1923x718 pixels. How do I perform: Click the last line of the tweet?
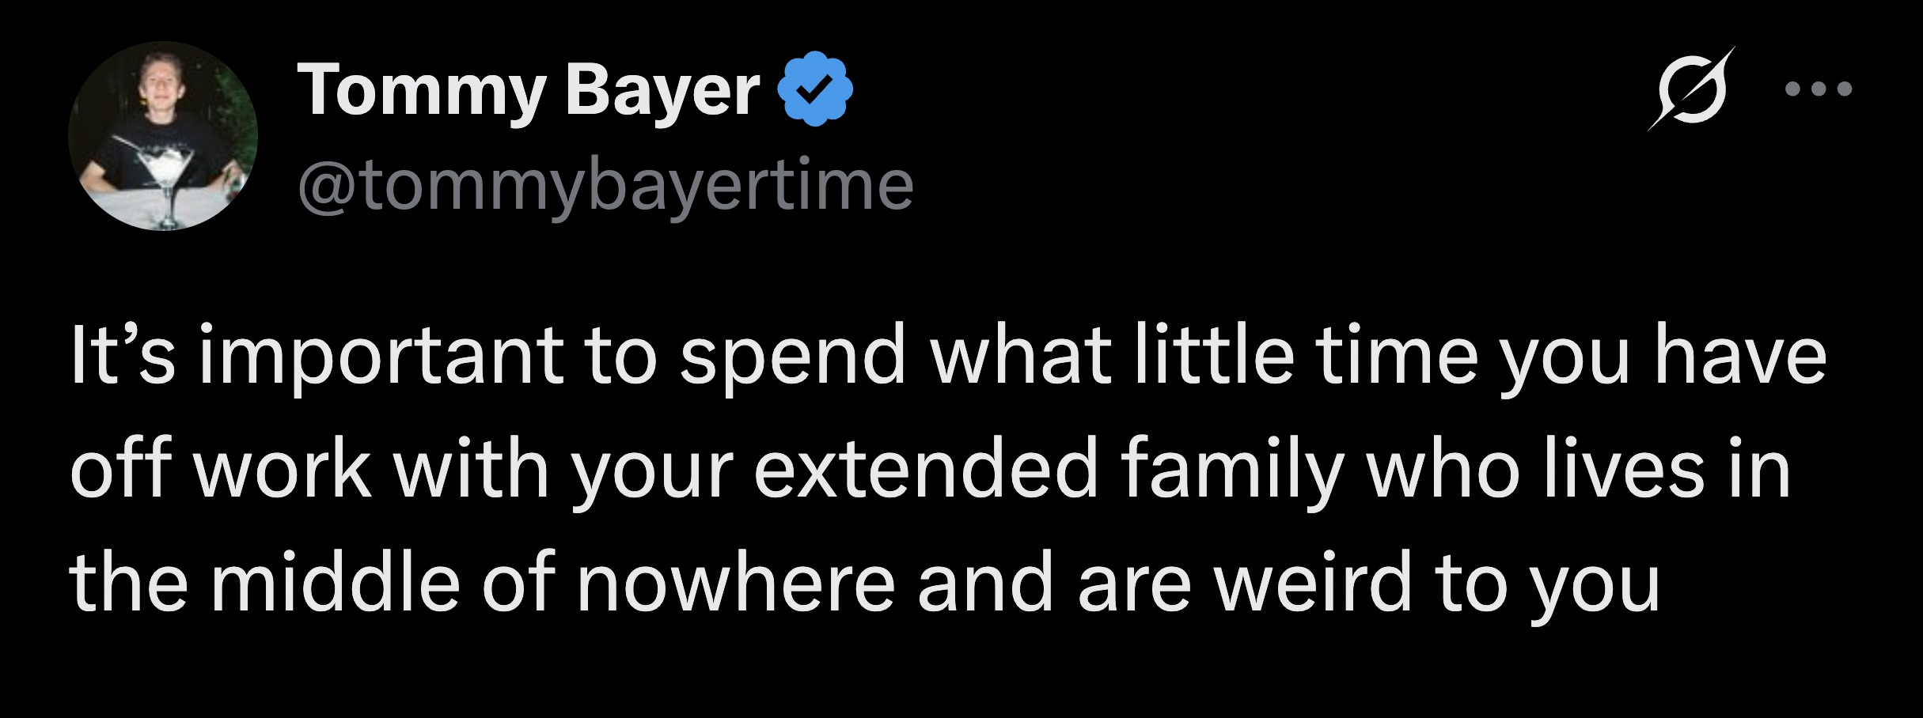pyautogui.click(x=864, y=584)
